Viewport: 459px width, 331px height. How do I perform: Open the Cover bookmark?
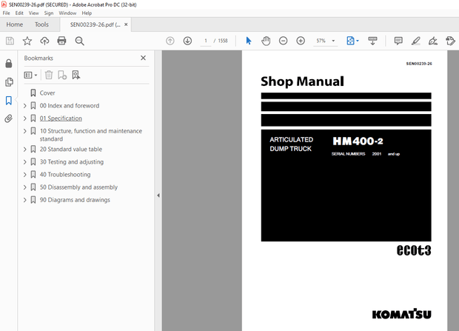(x=47, y=93)
